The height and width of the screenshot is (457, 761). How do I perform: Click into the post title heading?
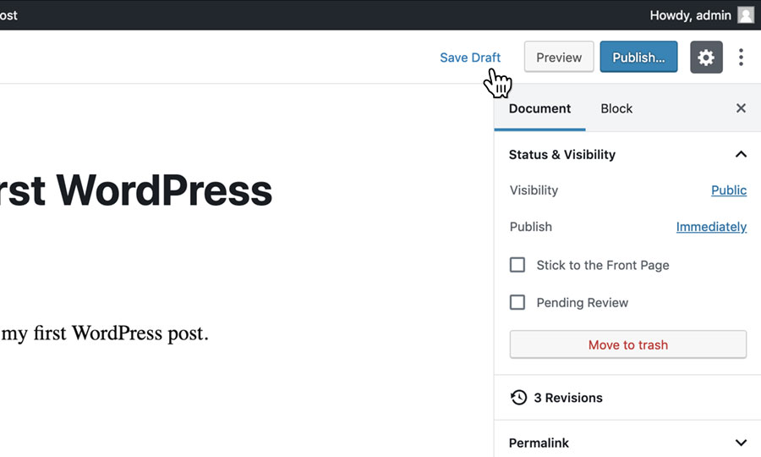pyautogui.click(x=136, y=190)
